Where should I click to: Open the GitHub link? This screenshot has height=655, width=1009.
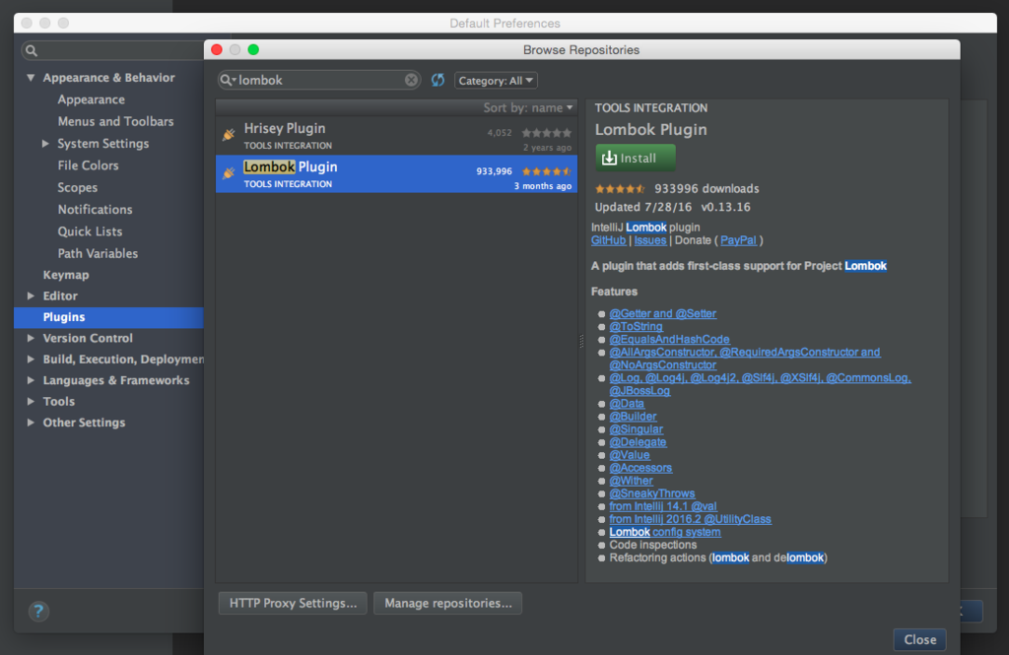[608, 240]
